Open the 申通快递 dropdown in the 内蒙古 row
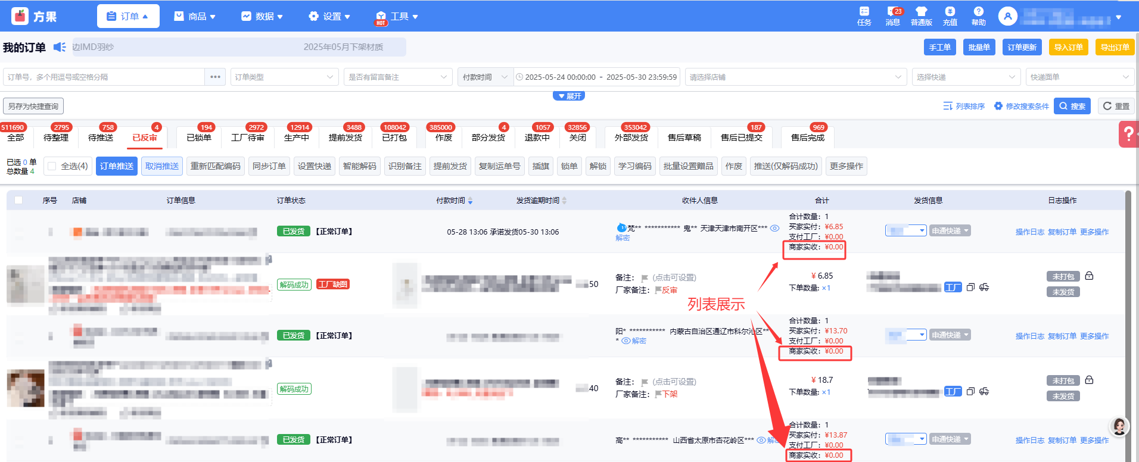 [x=950, y=335]
